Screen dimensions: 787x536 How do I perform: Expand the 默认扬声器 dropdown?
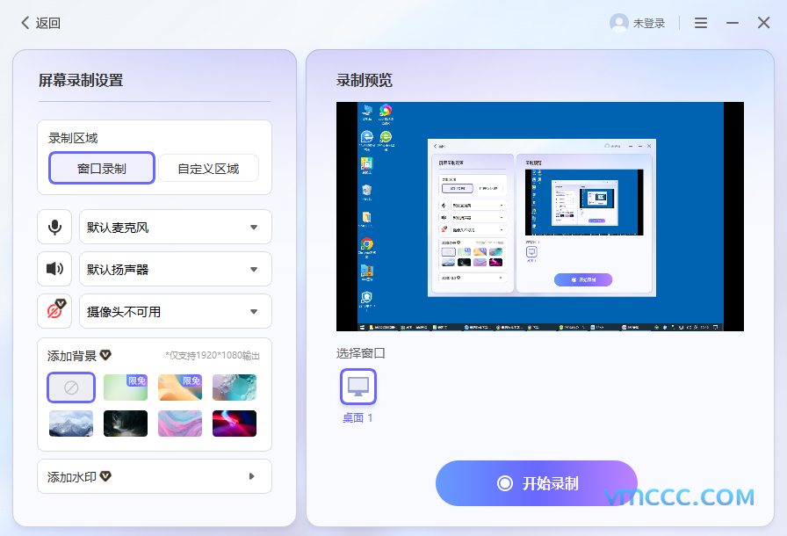tap(176, 269)
